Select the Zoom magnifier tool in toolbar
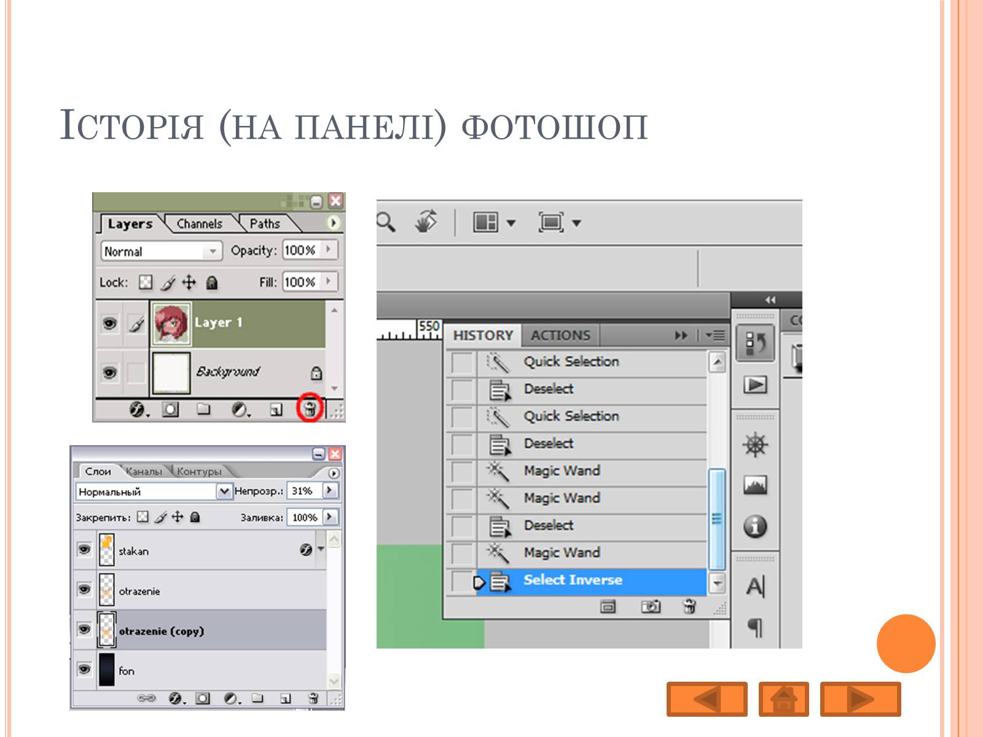This screenshot has height=737, width=983. (x=386, y=222)
